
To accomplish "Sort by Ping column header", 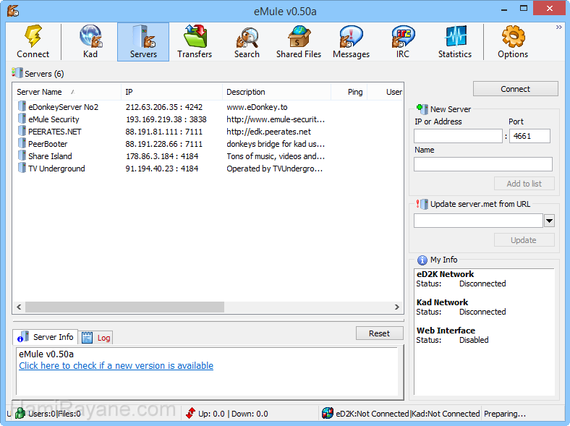I will point(349,92).
